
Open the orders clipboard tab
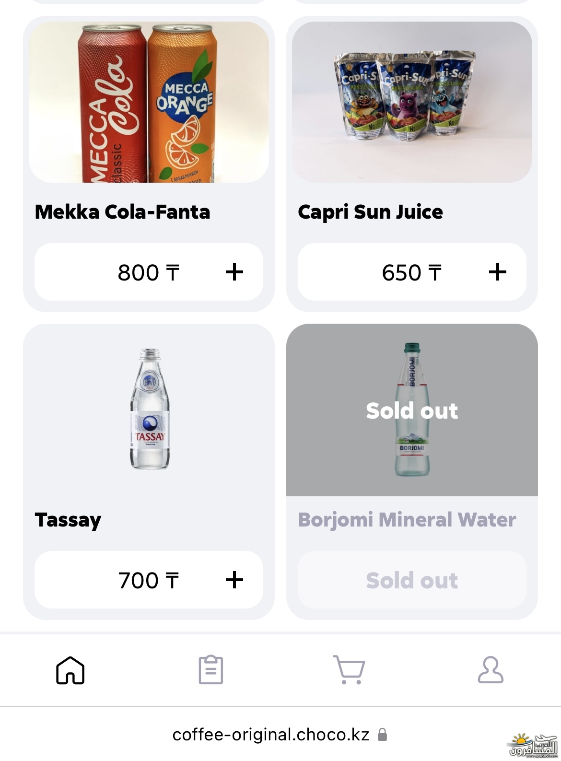[211, 670]
